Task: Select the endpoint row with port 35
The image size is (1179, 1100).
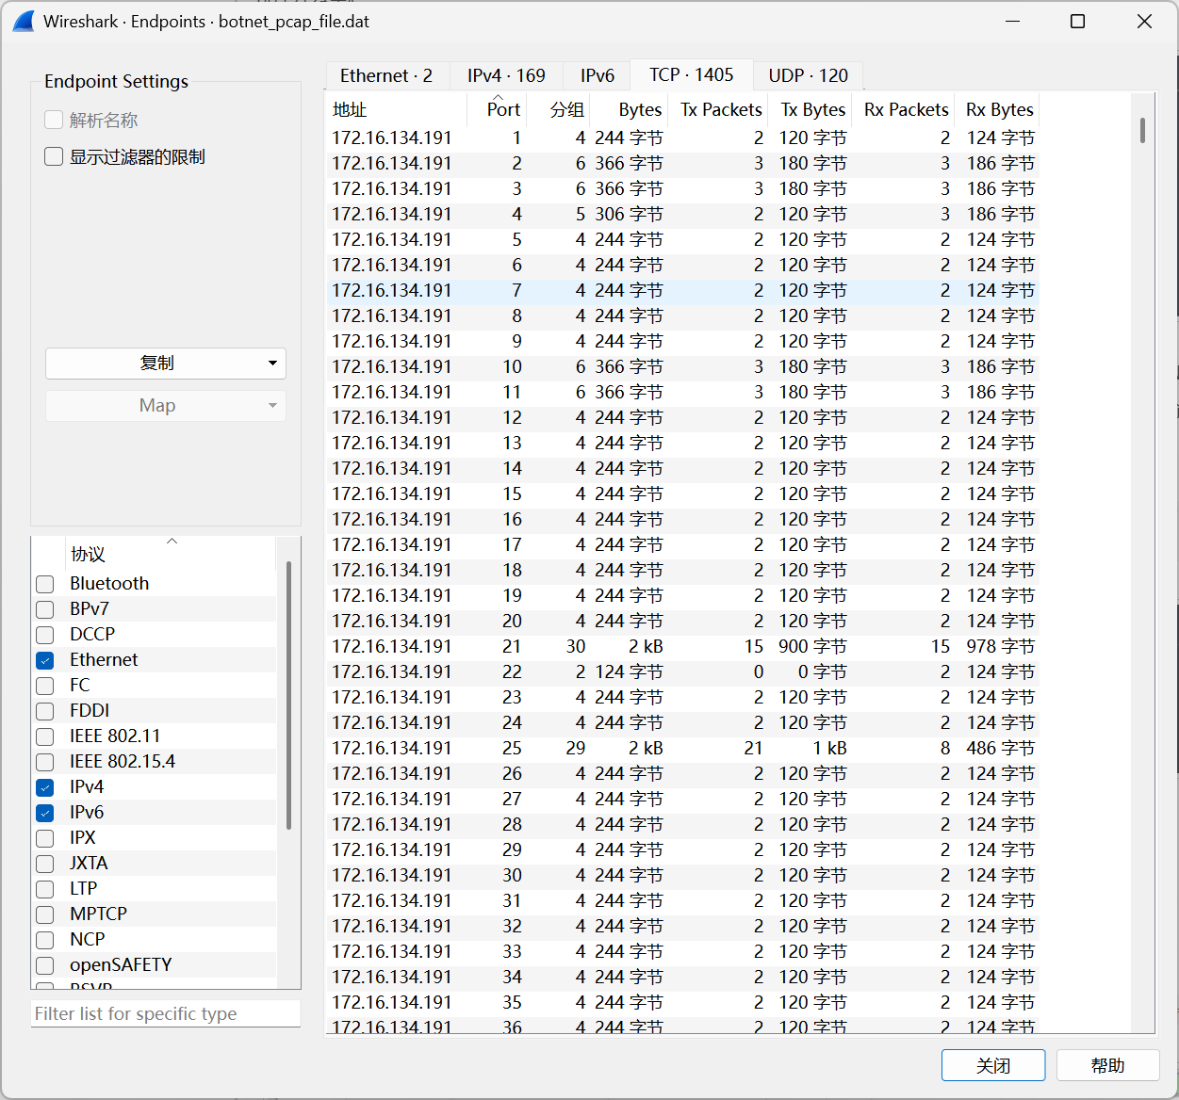Action: [683, 1002]
